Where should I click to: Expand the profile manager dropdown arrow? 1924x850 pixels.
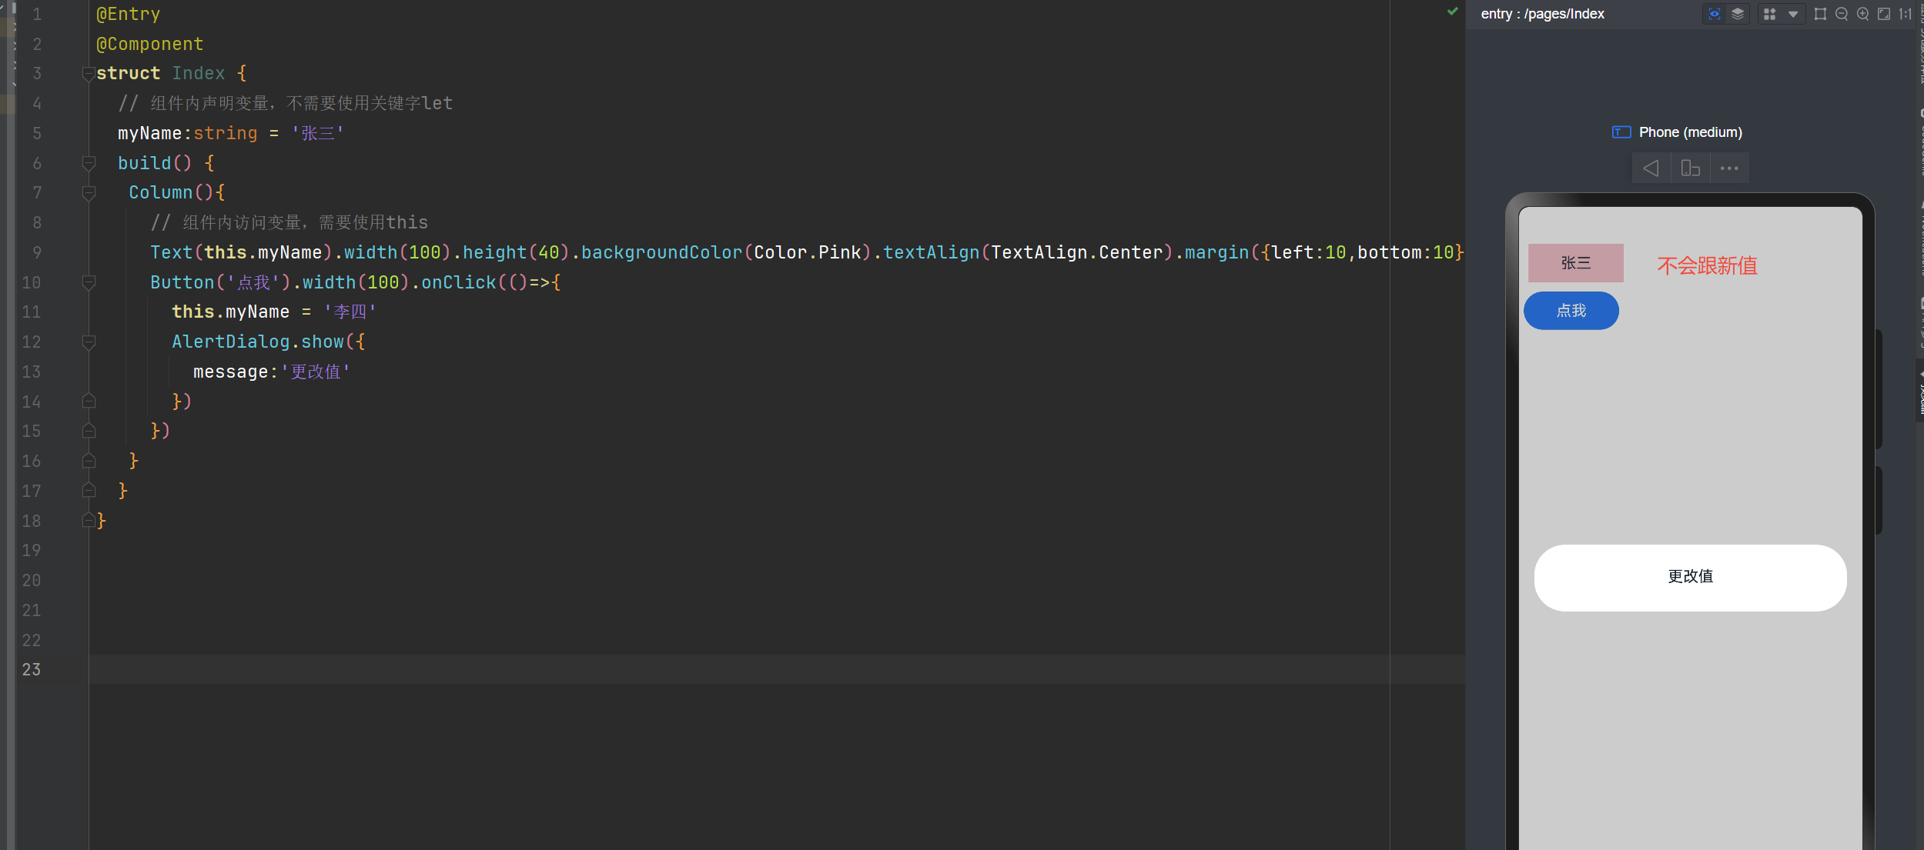[x=1793, y=14]
